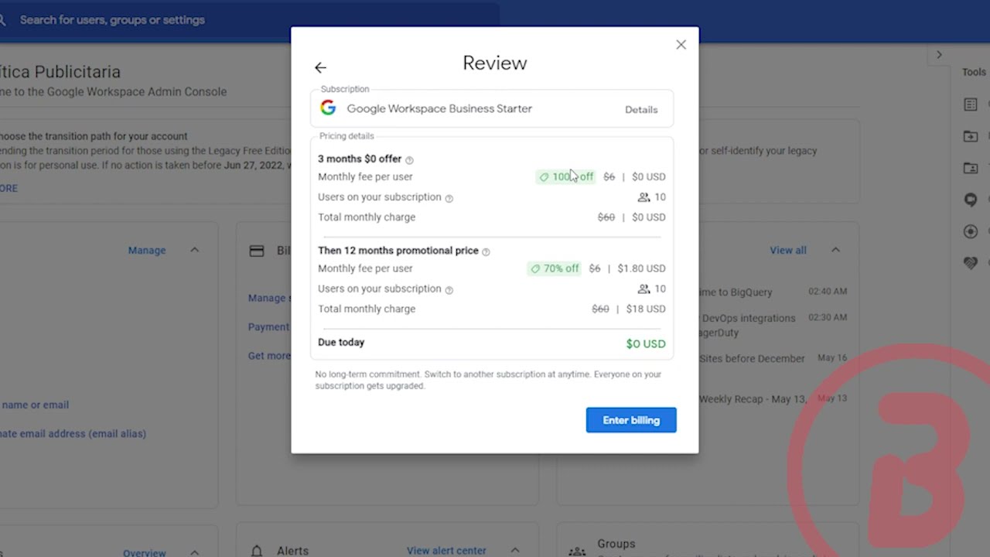Collapse the Tools side panel chevron
The width and height of the screenshot is (990, 557).
[939, 55]
